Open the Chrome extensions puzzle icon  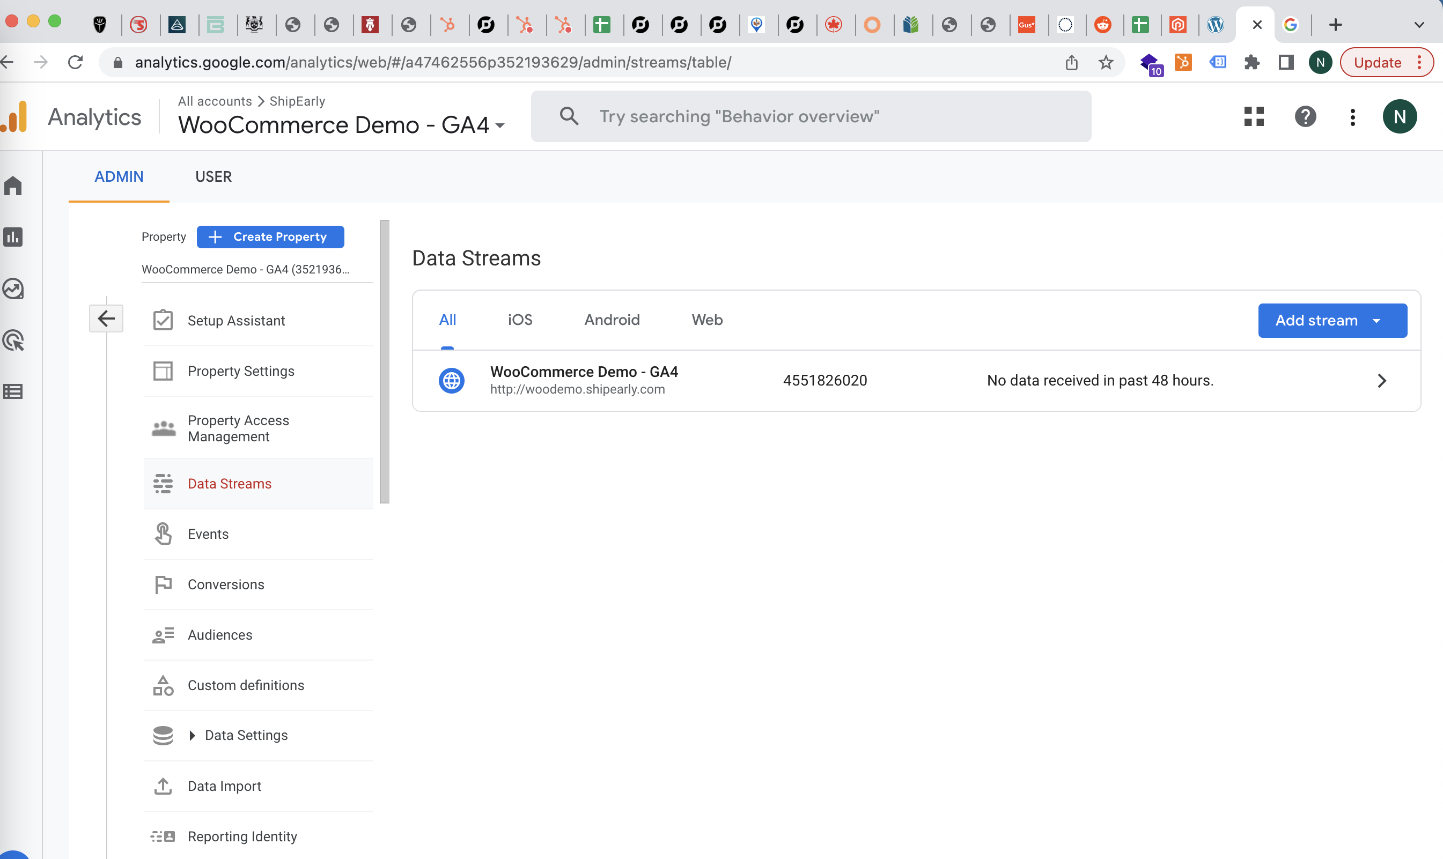coord(1252,62)
